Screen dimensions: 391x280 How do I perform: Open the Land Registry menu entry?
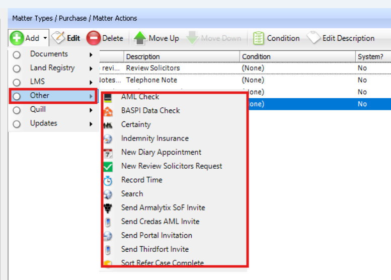tap(53, 68)
